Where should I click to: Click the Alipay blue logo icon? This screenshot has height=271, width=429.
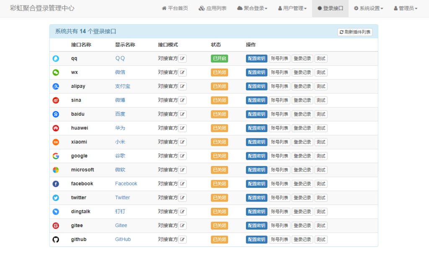(x=56, y=87)
